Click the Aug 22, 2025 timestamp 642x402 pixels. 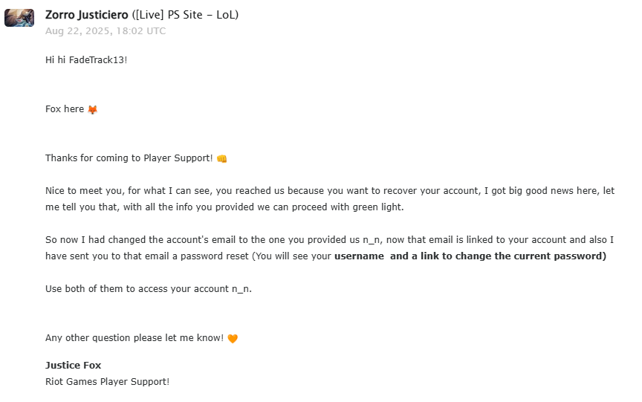(106, 31)
